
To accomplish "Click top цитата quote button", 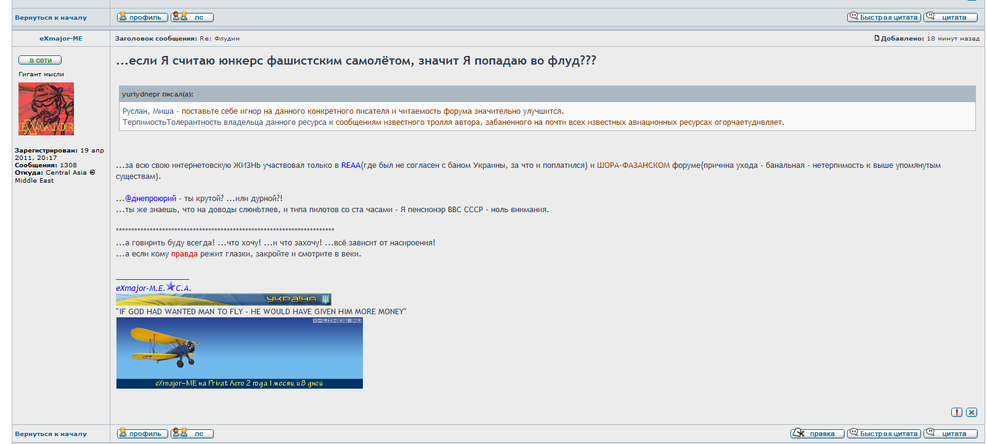I will [950, 17].
